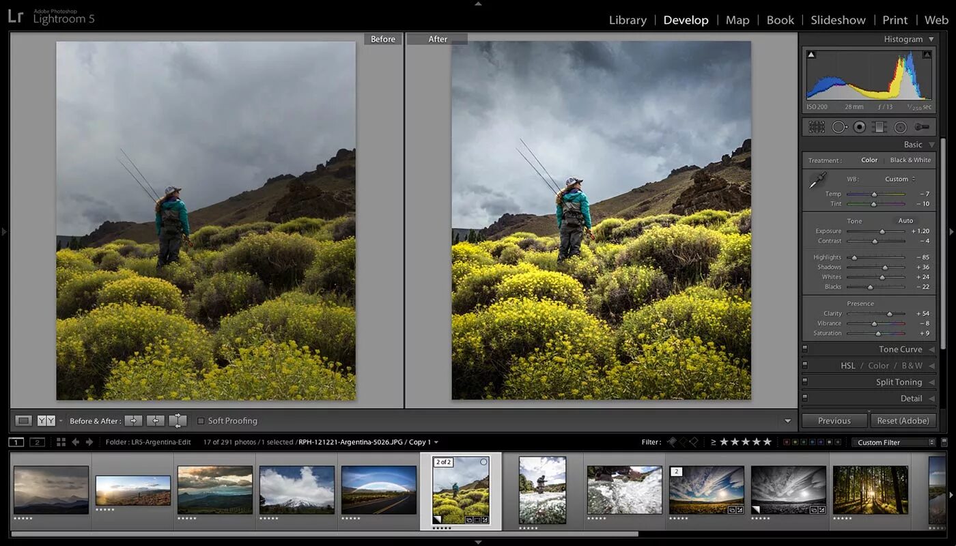The height and width of the screenshot is (546, 956).
Task: Click Reset (Adobe) button
Action: coord(903,420)
